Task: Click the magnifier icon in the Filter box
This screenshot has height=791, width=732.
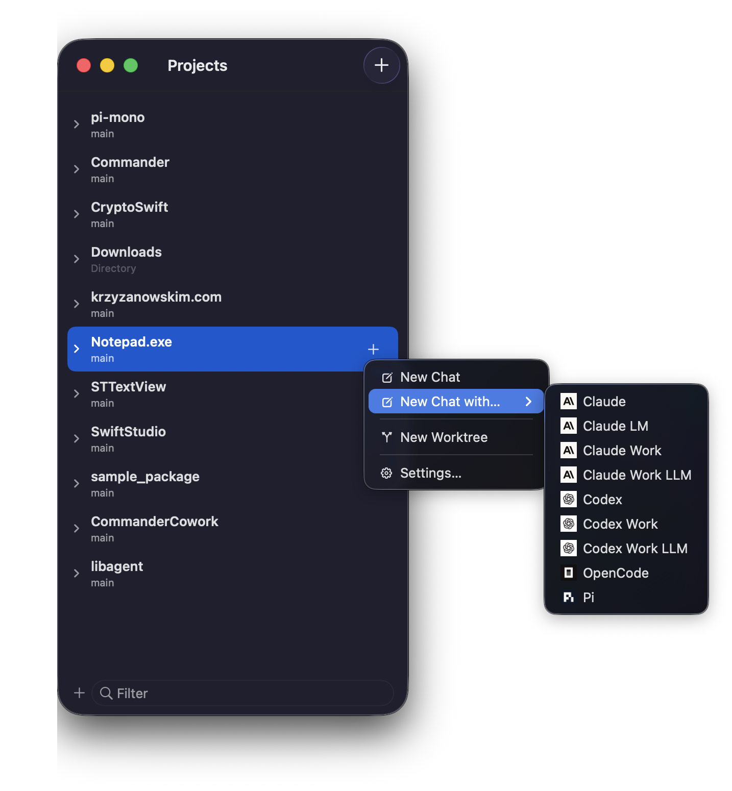Action: click(106, 693)
